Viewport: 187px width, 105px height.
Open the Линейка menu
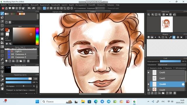coord(56,5)
